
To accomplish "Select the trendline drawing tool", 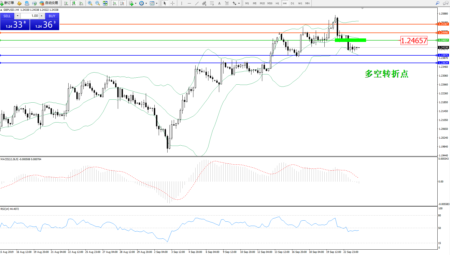I will coord(197,3).
